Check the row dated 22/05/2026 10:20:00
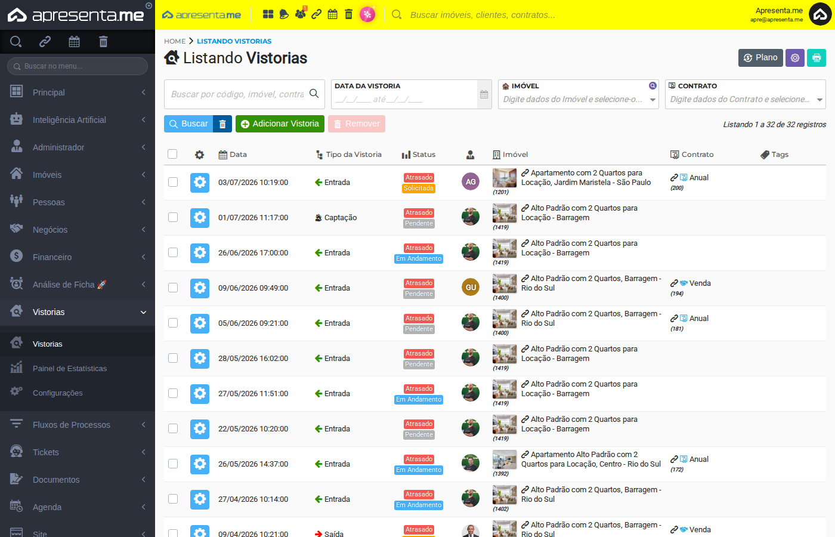Viewport: 835px width, 537px height. coord(173,428)
